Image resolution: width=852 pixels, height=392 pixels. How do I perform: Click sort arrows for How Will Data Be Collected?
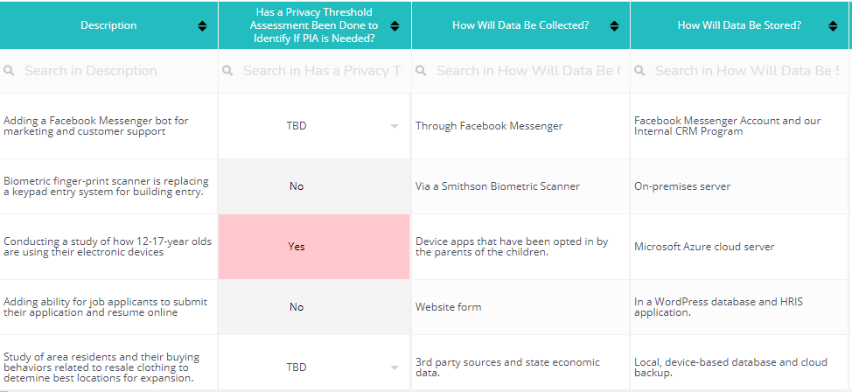tap(615, 25)
